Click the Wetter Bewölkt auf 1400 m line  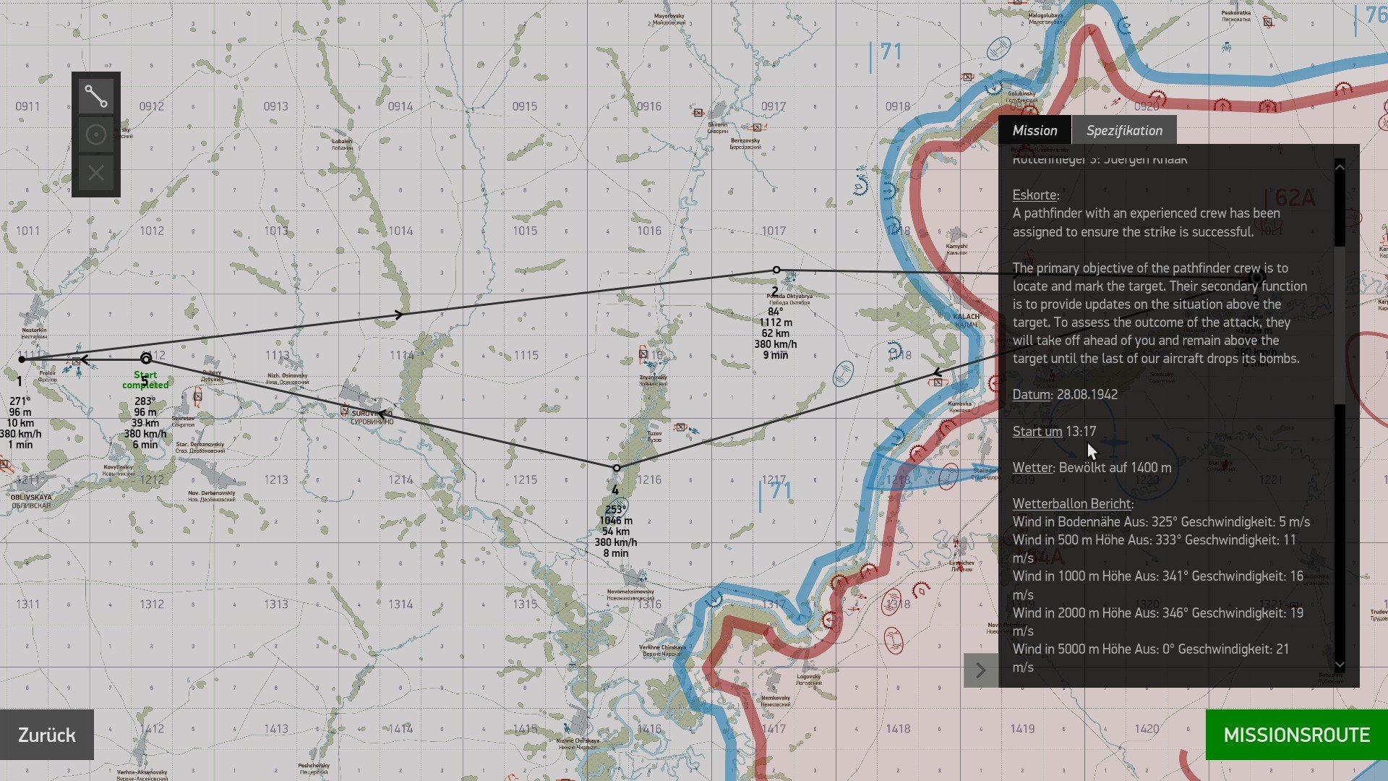1092,467
